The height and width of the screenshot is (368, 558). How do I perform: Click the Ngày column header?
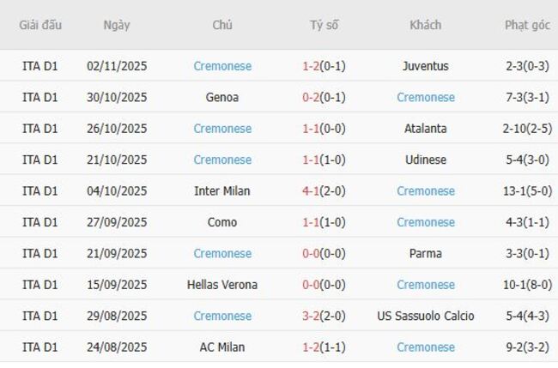(x=117, y=25)
